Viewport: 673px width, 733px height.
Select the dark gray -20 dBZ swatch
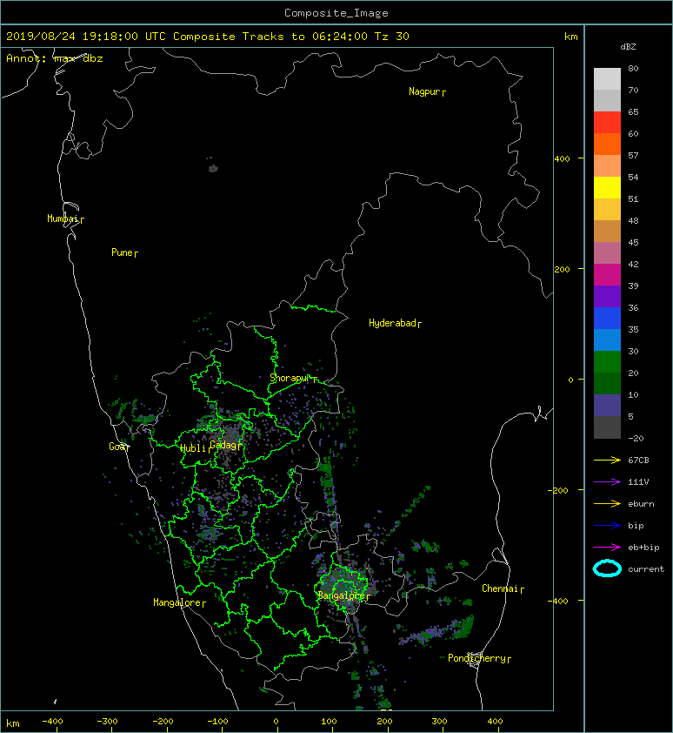[607, 427]
